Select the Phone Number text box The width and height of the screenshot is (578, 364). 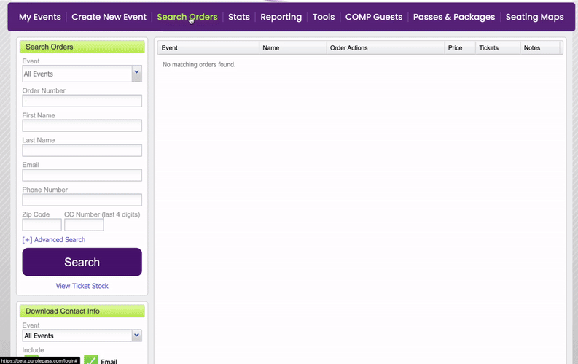pyautogui.click(x=82, y=200)
